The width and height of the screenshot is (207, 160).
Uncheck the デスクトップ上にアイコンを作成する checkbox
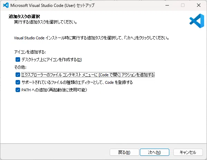coord(18,60)
